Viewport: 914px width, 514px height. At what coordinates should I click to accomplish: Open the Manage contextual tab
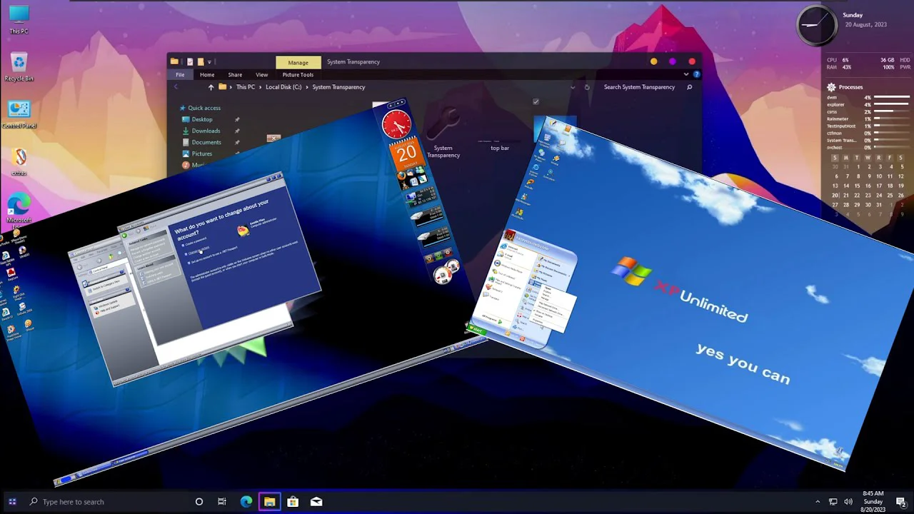298,62
